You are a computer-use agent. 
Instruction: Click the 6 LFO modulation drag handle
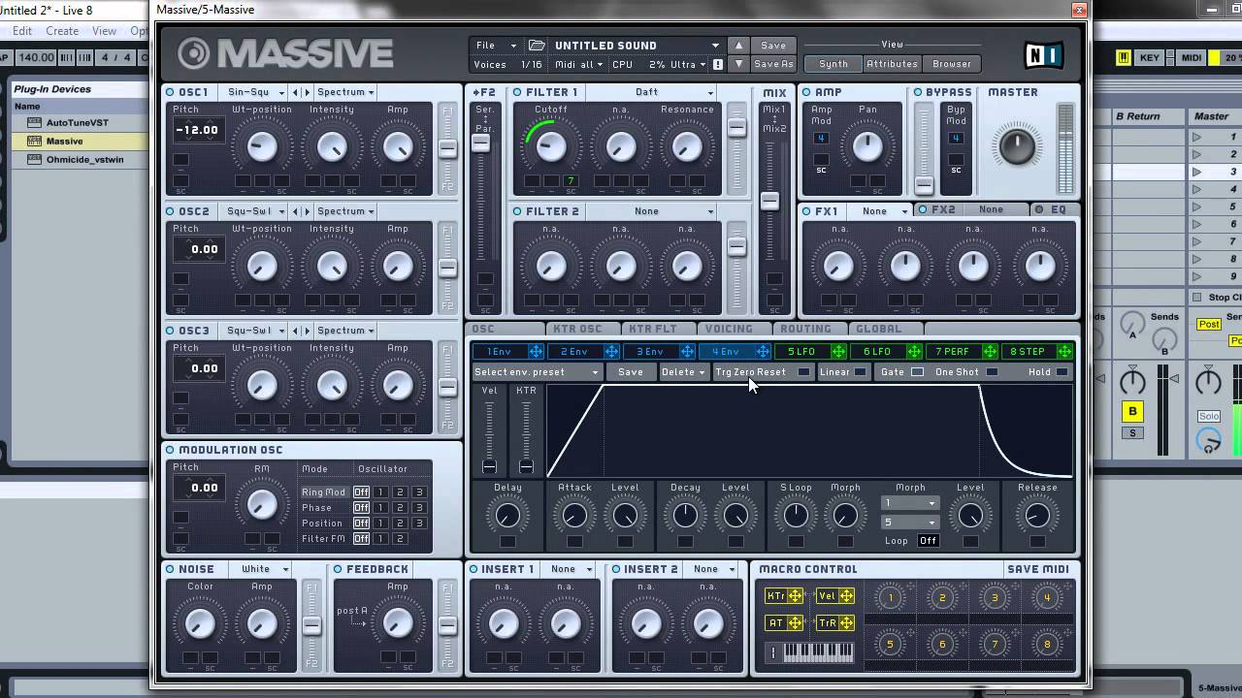914,352
